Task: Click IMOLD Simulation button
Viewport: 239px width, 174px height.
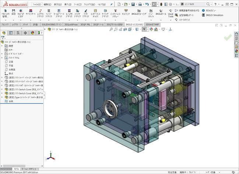Action: click(212, 15)
